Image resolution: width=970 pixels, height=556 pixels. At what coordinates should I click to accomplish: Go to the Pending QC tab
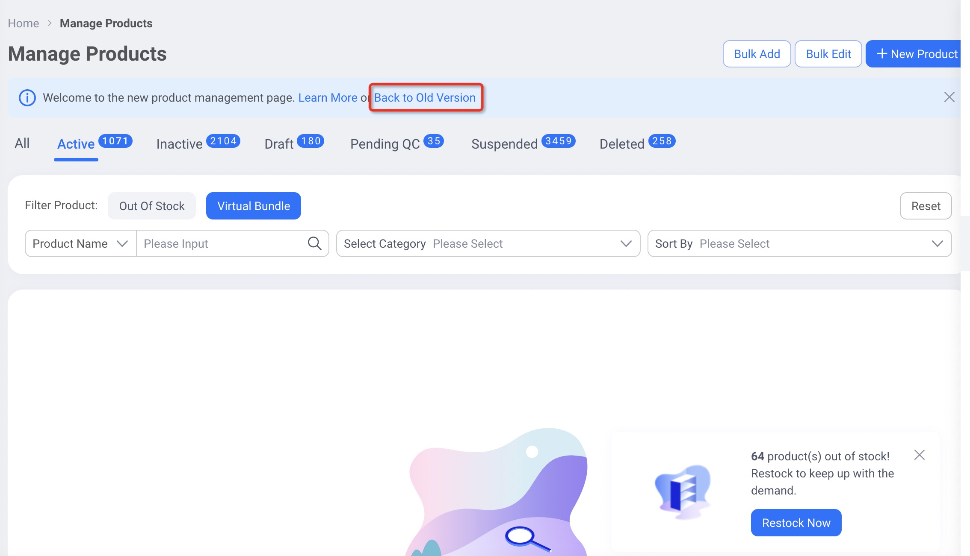[x=385, y=144]
